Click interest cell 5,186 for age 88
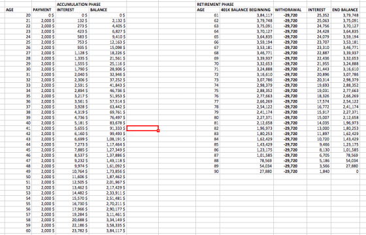Image resolution: width=366 pixels, height=235 pixels. [319, 161]
